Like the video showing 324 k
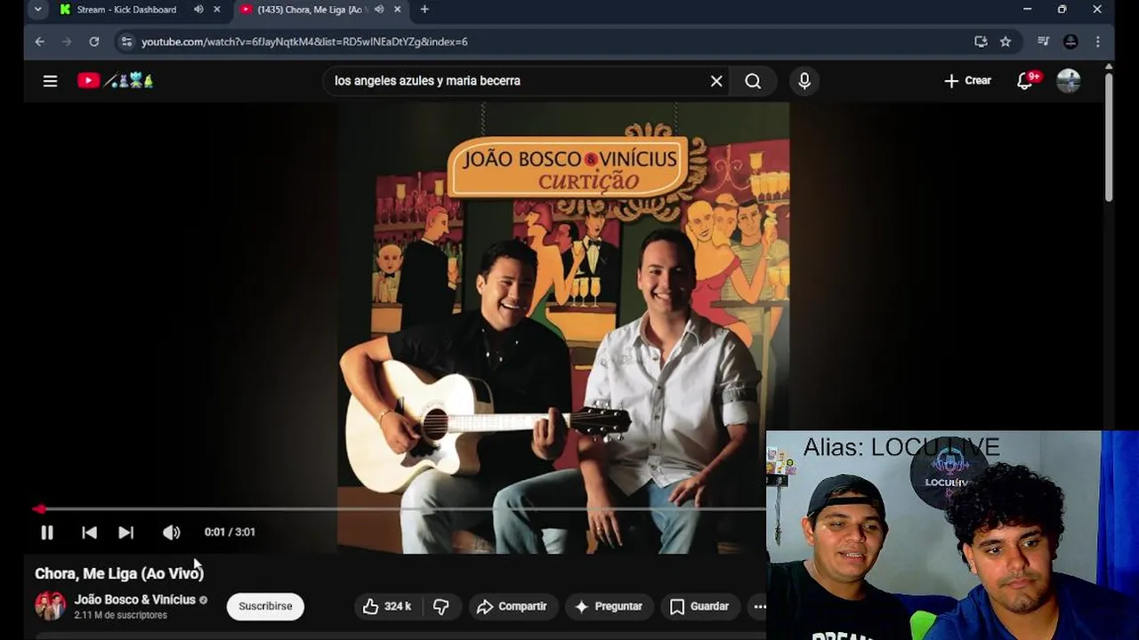 click(x=386, y=606)
